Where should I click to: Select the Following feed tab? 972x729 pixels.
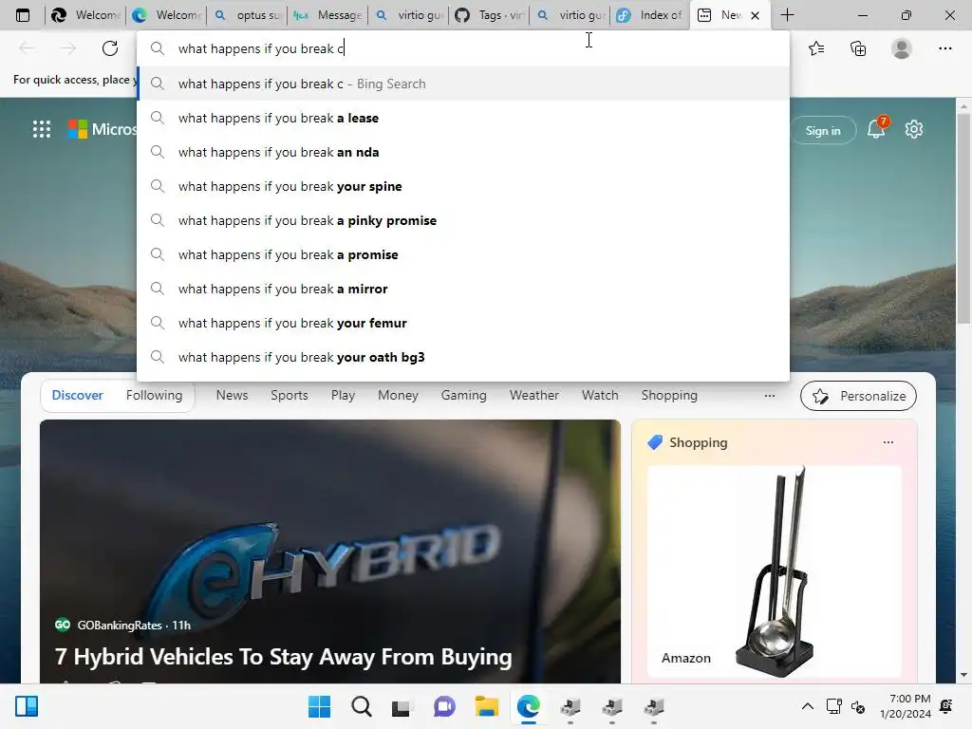click(x=154, y=395)
